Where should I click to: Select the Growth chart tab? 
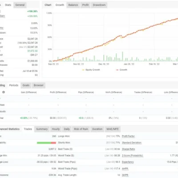(60, 5)
